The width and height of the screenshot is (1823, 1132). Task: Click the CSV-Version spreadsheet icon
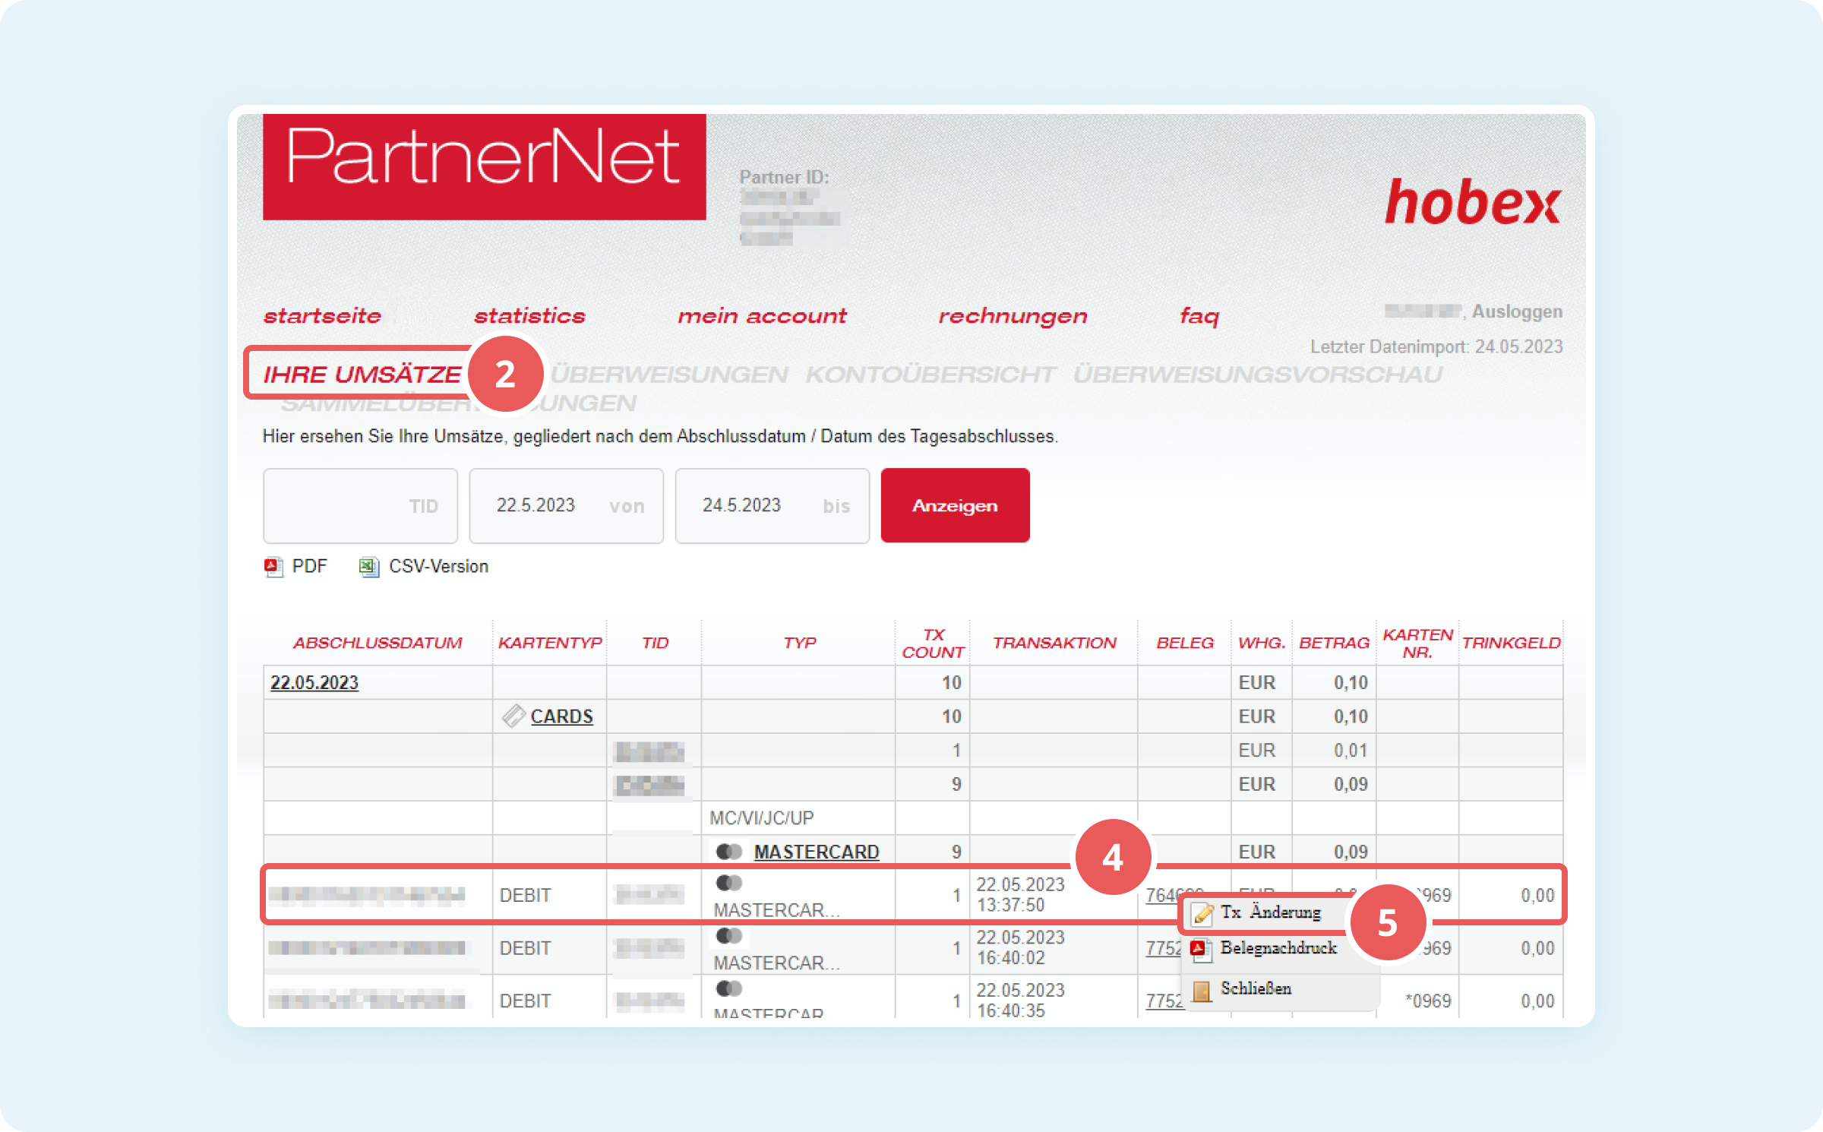pos(369,567)
